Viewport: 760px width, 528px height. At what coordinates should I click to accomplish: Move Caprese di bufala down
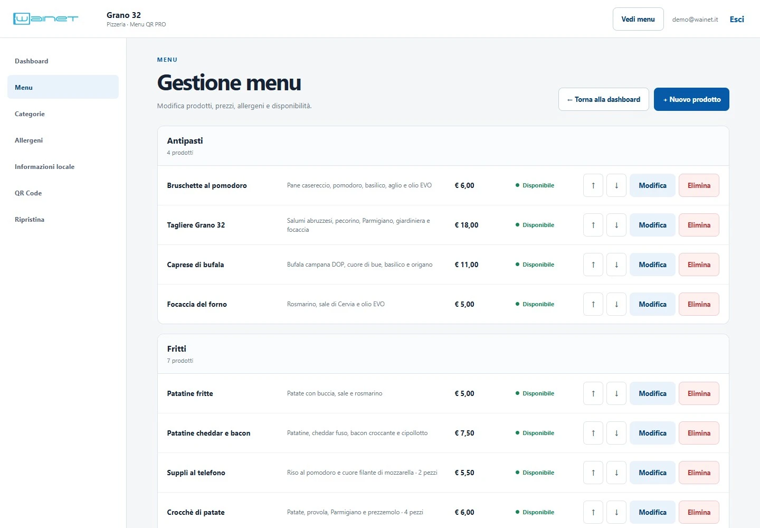pyautogui.click(x=616, y=265)
